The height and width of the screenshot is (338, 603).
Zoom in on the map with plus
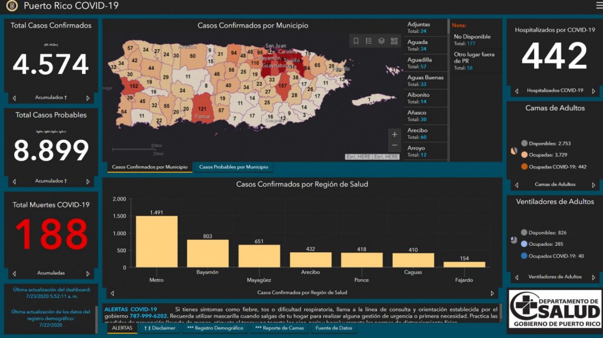pyautogui.click(x=395, y=134)
